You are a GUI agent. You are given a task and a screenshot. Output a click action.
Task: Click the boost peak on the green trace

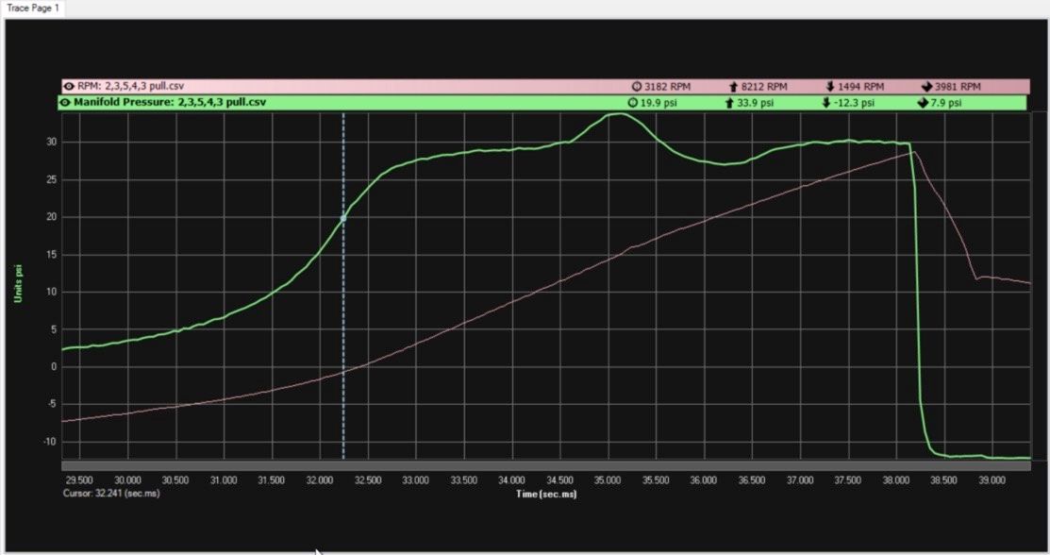click(x=616, y=114)
